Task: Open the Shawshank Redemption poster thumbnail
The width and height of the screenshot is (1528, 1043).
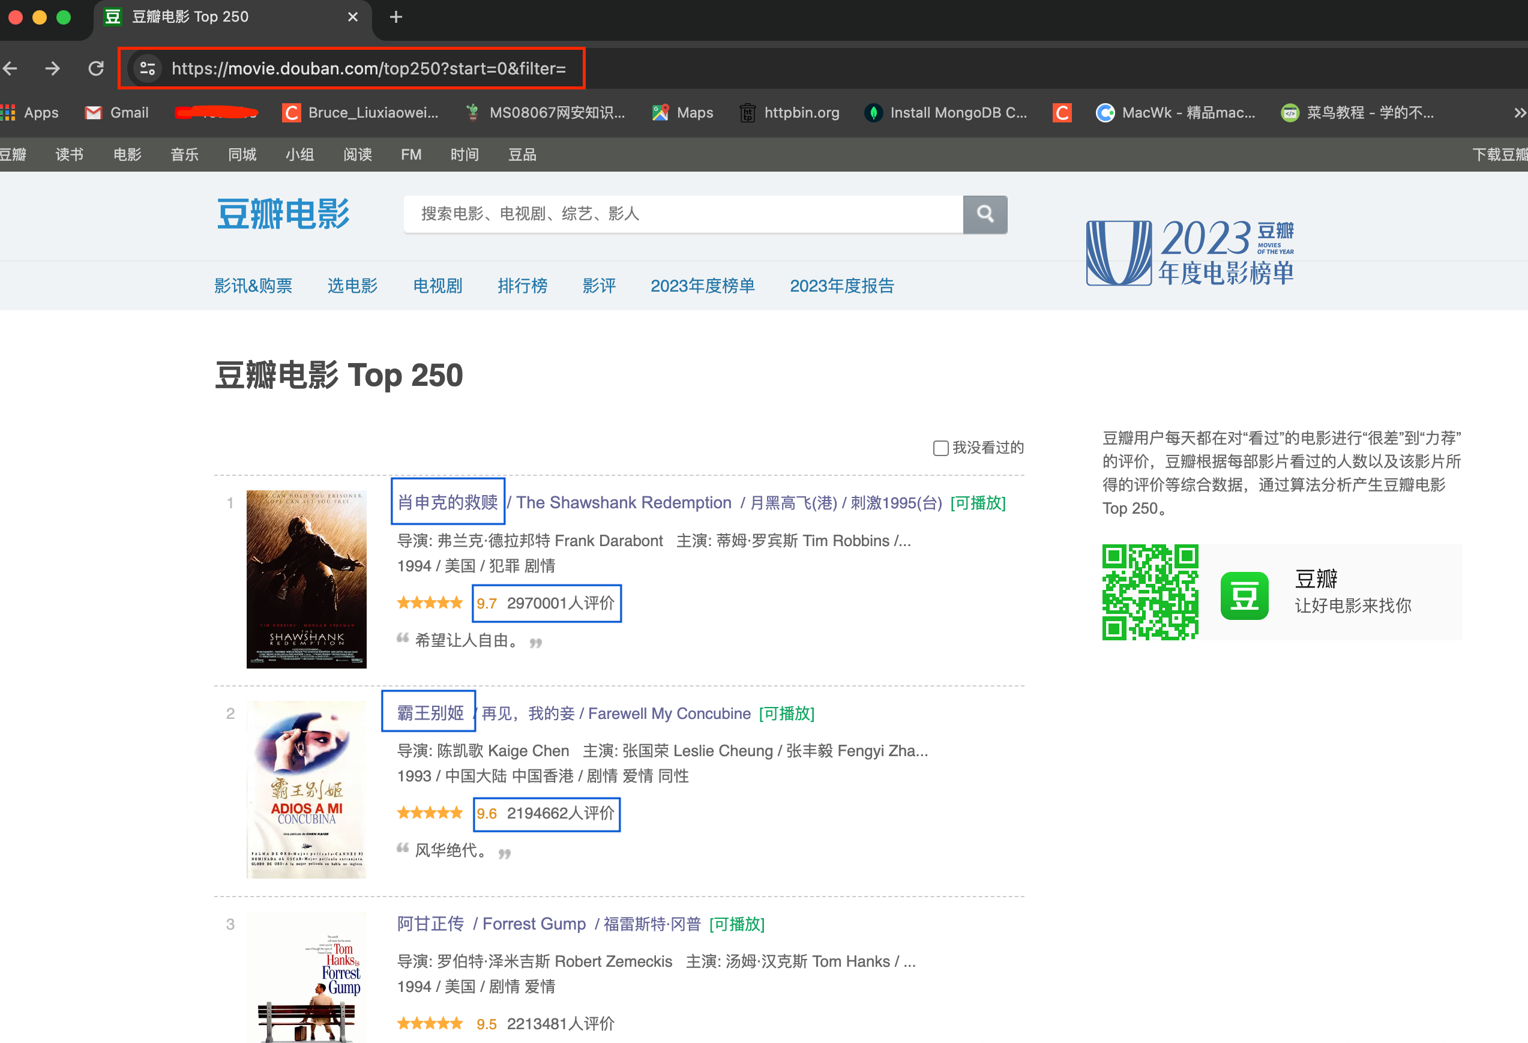Action: click(x=307, y=579)
